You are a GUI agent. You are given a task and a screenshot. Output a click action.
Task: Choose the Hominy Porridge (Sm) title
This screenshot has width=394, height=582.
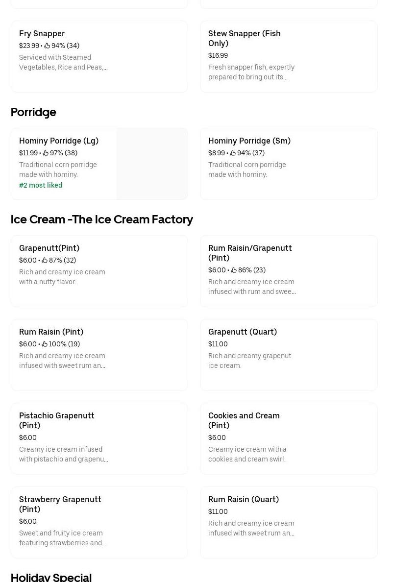249,141
